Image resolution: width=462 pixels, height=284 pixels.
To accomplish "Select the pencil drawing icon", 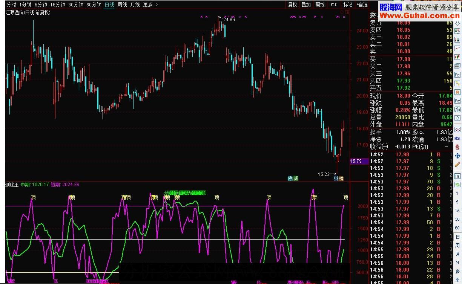I will pos(457,164).
